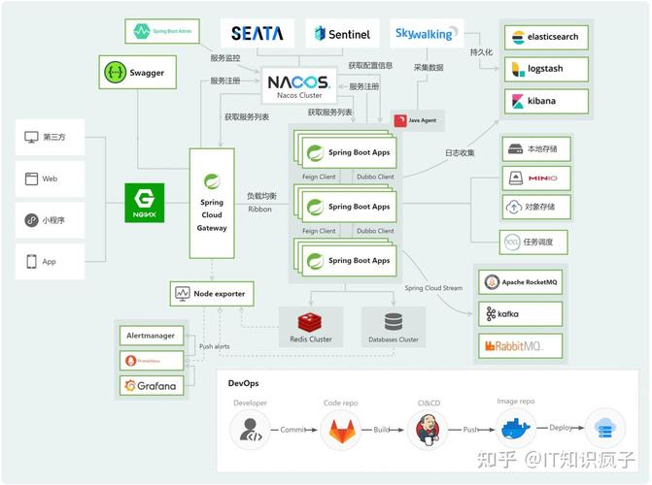652x485 pixels.
Task: Click the Developer person icon in DevOps
Action: click(x=251, y=430)
